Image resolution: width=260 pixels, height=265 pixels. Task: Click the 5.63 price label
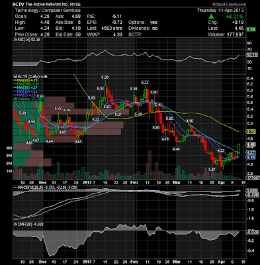(x=91, y=98)
